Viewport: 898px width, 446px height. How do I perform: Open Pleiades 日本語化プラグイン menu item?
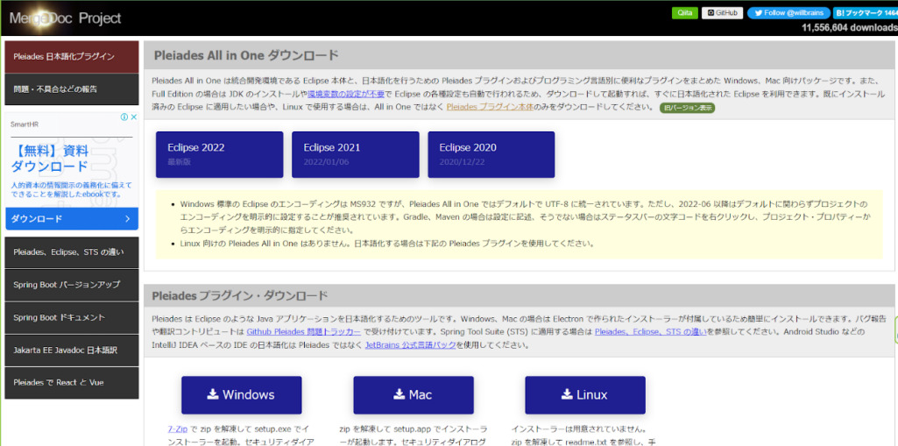coord(72,57)
